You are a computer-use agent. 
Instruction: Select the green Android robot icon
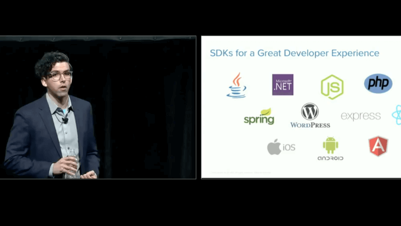tap(330, 145)
